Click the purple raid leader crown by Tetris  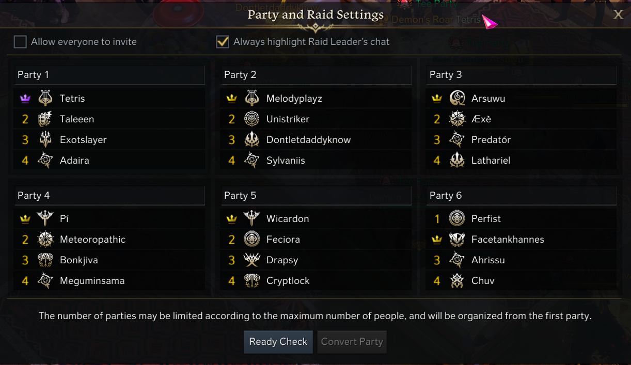coord(25,99)
